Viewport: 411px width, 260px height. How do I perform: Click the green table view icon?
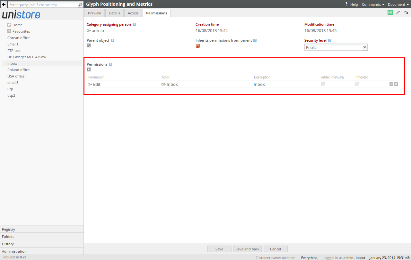390,12
